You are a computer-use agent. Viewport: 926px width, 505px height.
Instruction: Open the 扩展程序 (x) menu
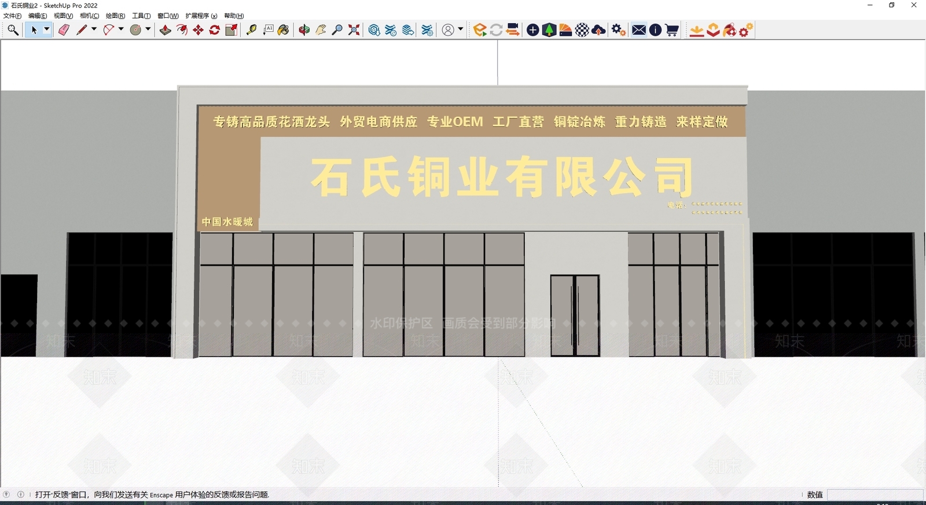coord(201,16)
